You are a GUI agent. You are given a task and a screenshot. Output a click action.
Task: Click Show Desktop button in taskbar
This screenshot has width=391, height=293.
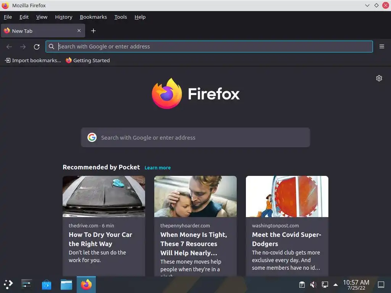[381, 284]
